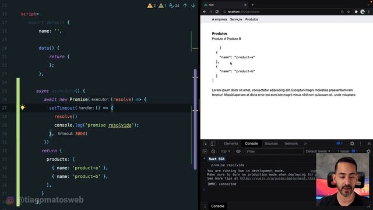Click the lightbulb quick-fix icon on line 27

click(x=22, y=107)
